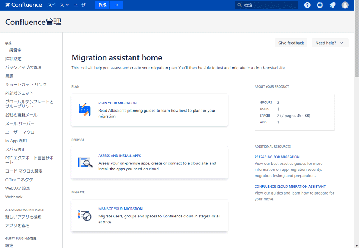This screenshot has width=359, height=248.
Task: Open the settings gear icon
Action: coord(320,5)
